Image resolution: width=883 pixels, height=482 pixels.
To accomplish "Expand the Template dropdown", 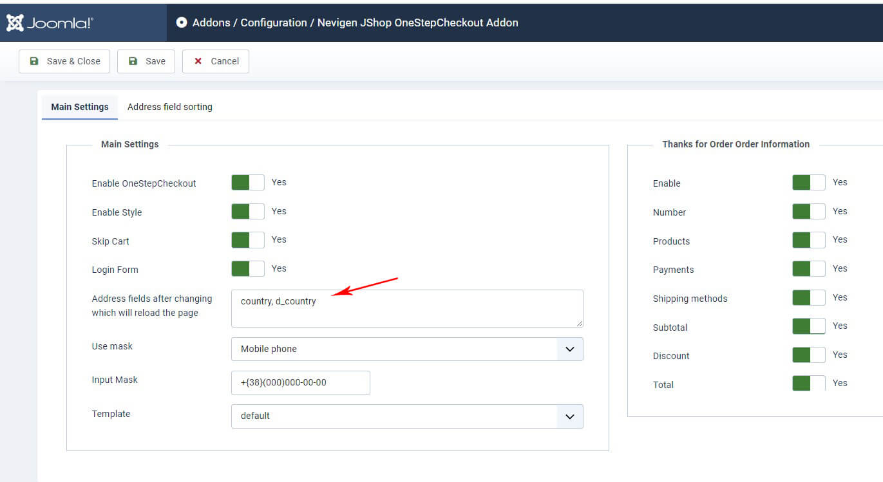I will click(x=407, y=416).
